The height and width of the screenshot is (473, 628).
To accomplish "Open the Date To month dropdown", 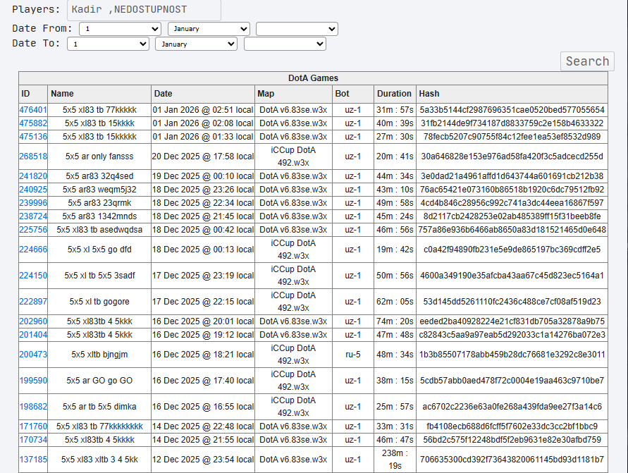I will (196, 44).
